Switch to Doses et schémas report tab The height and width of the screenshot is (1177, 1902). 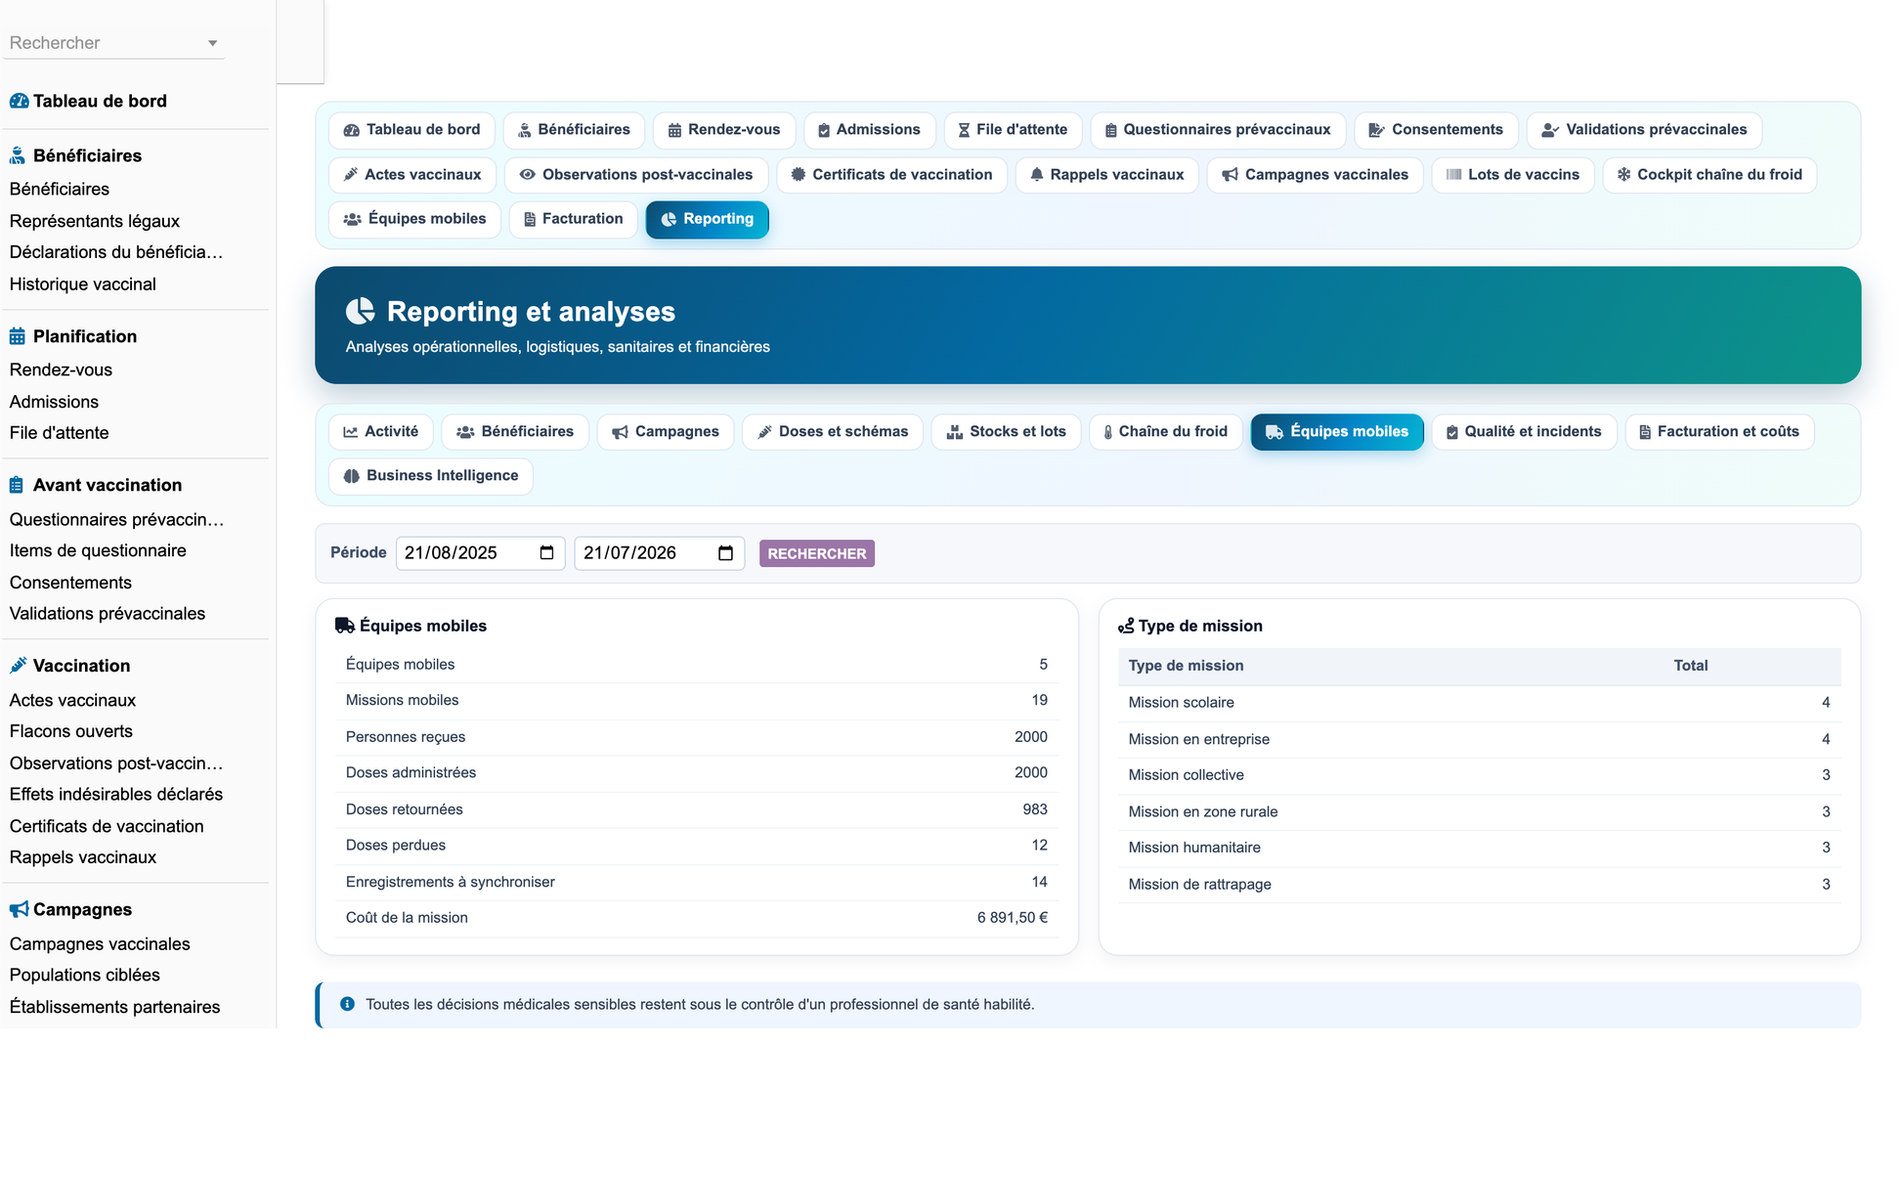coord(833,432)
